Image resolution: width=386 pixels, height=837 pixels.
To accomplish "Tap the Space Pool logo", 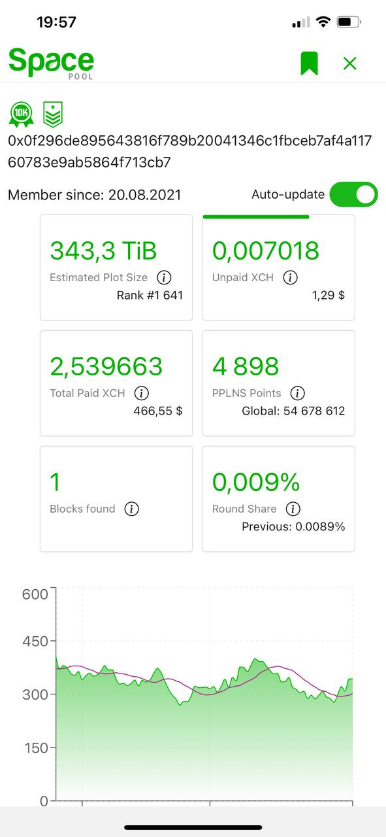I will [51, 63].
